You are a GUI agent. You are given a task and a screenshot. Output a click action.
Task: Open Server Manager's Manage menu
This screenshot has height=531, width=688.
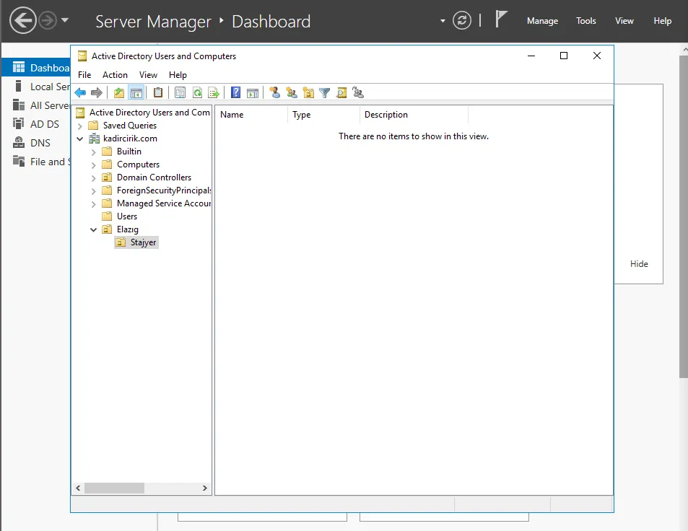click(542, 21)
